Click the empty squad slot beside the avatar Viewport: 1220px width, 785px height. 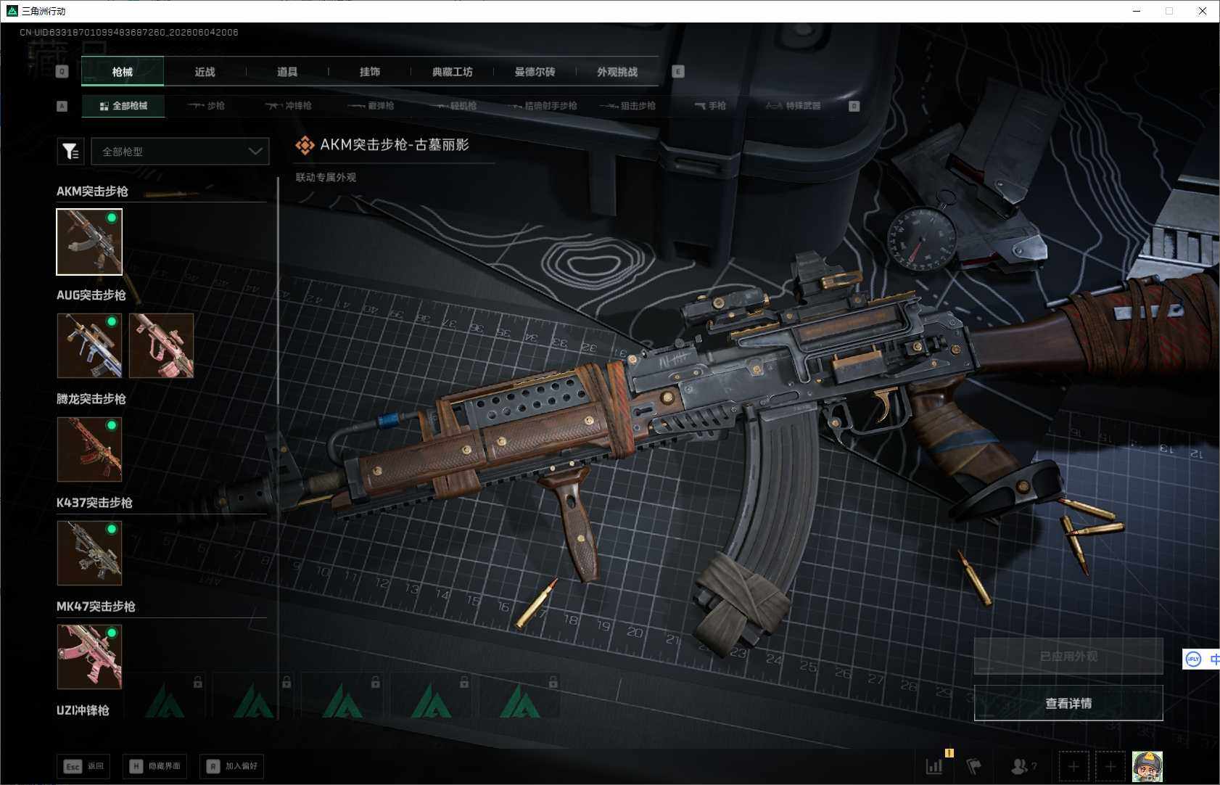coord(1110,766)
